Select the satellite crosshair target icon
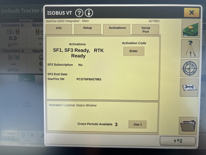Image resolution: width=206 pixels, height=155 pixels. pyautogui.click(x=190, y=68)
